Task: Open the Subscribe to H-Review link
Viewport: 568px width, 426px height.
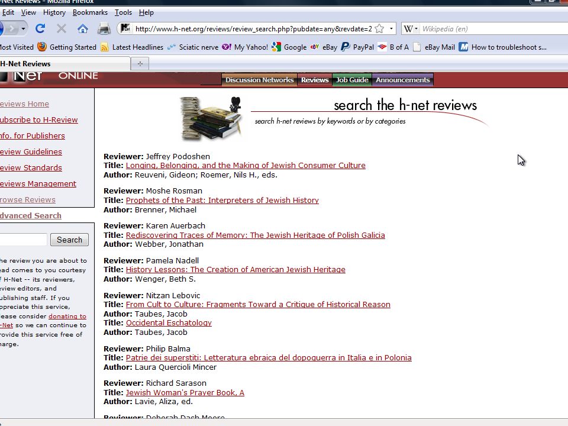Action: [x=39, y=120]
